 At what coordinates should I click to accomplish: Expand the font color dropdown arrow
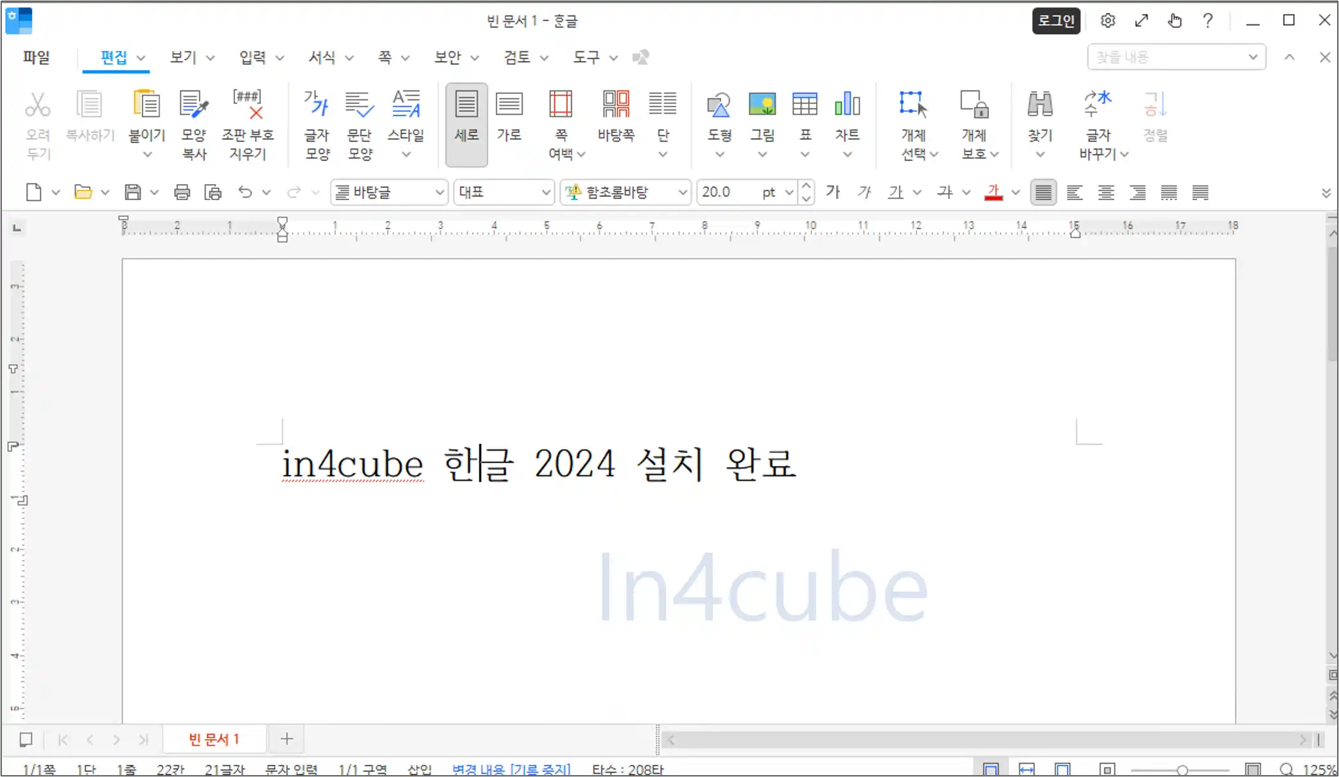(x=1015, y=192)
